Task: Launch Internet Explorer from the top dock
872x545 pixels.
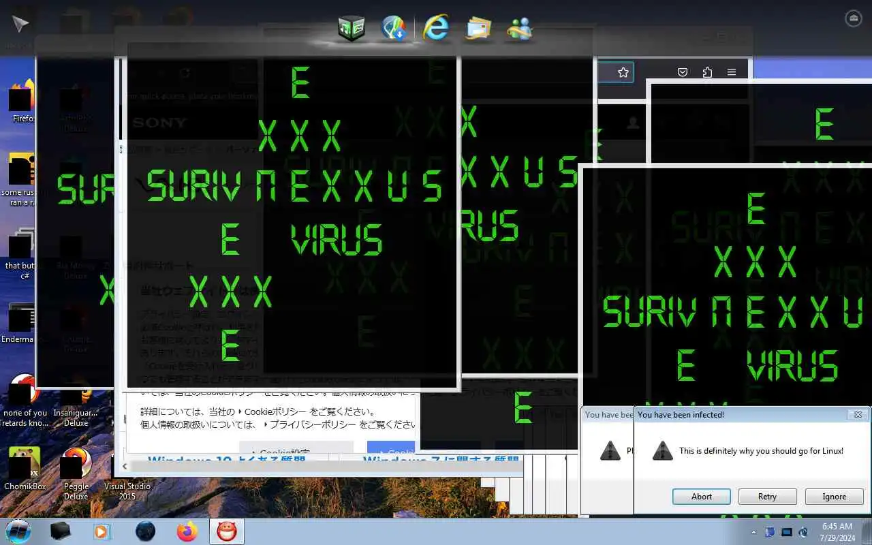Action: 436,28
